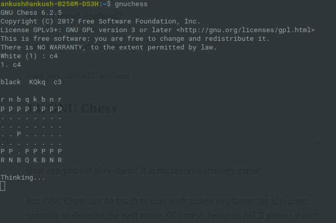Click the white pawn on c4
Image resolution: width=336 pixels, height=223 pixels.
(19, 134)
